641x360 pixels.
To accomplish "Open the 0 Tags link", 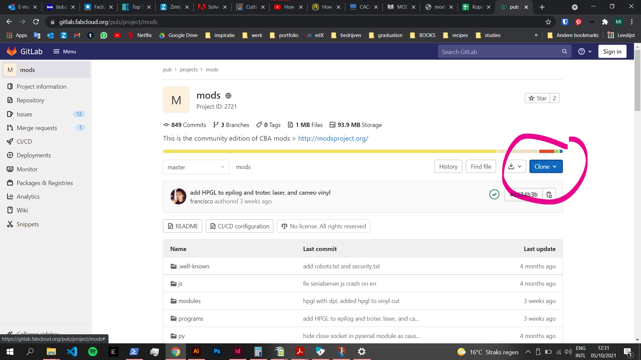I will pyautogui.click(x=268, y=125).
